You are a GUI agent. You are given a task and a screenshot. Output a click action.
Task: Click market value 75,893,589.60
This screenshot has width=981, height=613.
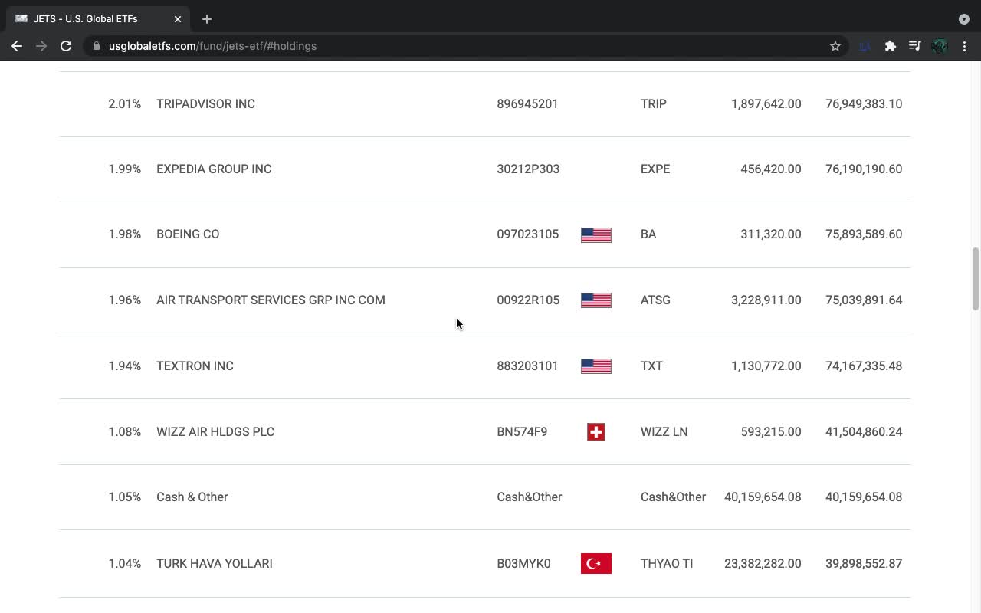[864, 234]
